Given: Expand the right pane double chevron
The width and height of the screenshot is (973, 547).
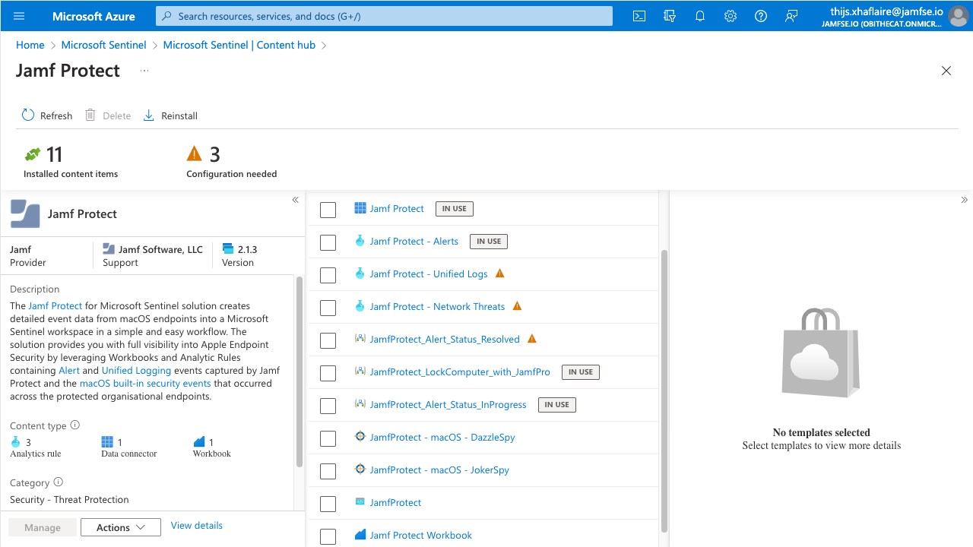Looking at the screenshot, I should point(964,200).
